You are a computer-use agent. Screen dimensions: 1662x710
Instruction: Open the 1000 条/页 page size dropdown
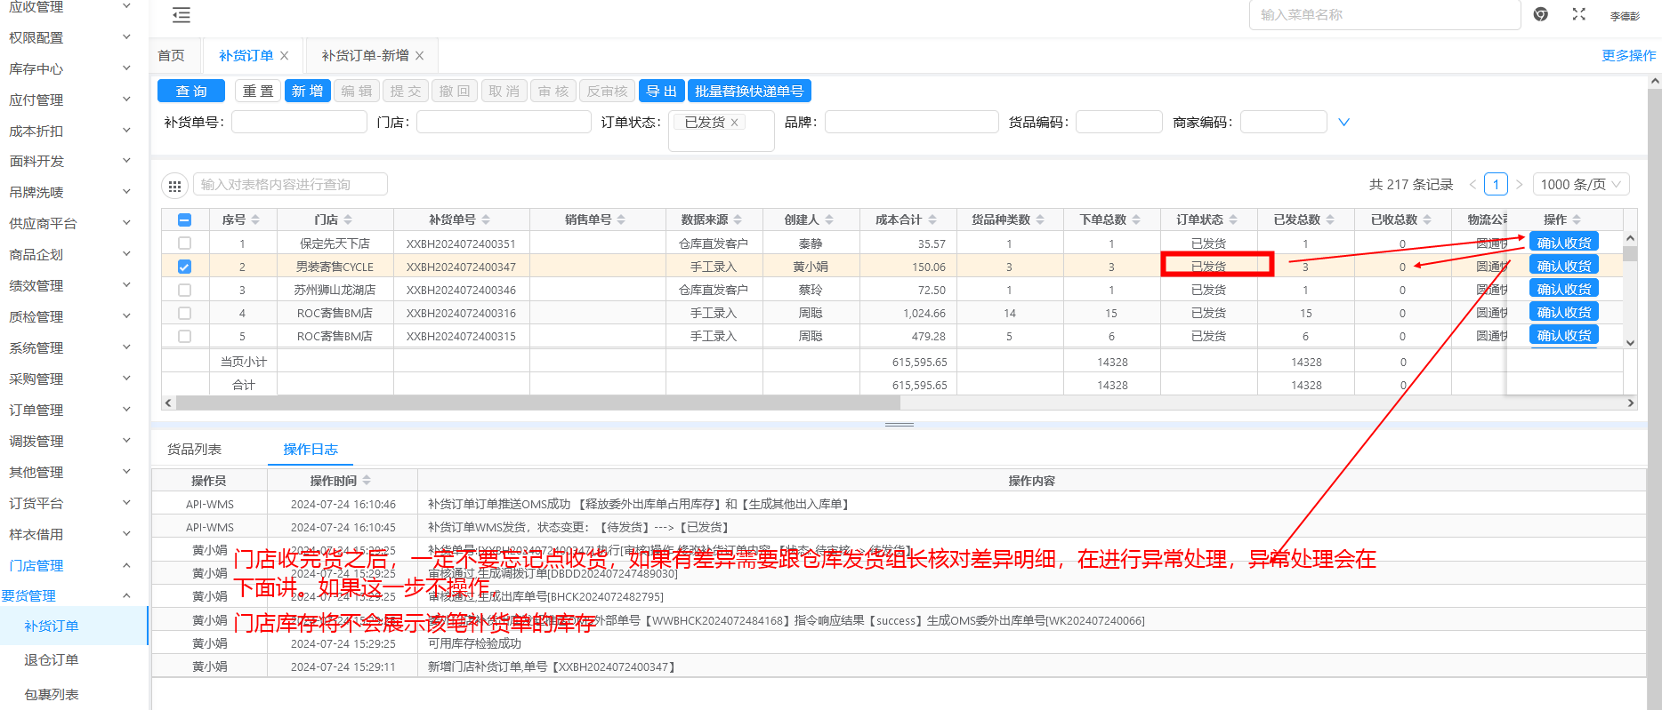1581,185
